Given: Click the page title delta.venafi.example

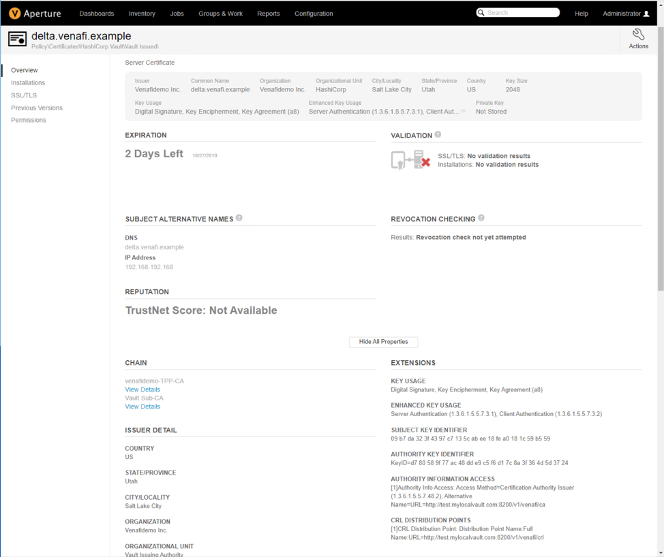Looking at the screenshot, I should 81,36.
